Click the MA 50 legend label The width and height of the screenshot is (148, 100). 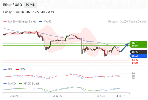(48, 22)
